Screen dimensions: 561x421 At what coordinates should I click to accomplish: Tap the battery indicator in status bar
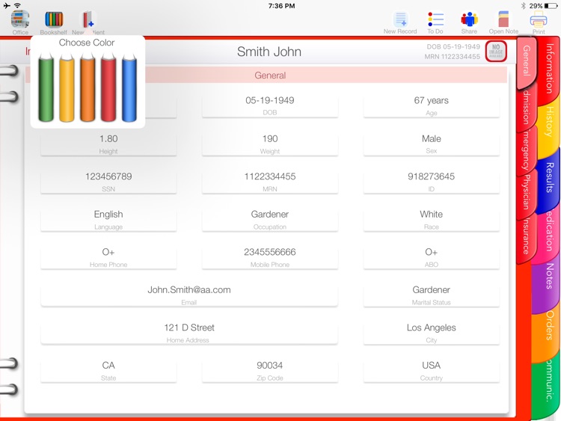pos(551,6)
